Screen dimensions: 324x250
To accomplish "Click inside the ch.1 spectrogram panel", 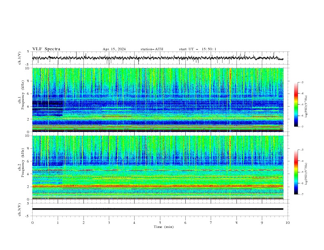I will coord(157,100).
